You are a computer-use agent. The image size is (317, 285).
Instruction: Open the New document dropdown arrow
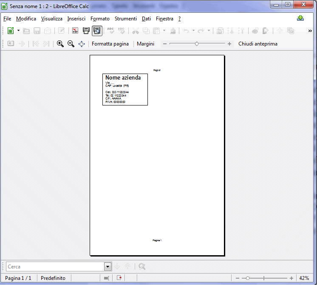[x=18, y=31]
